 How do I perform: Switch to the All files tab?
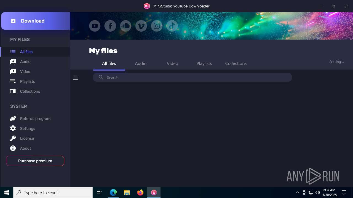109,64
